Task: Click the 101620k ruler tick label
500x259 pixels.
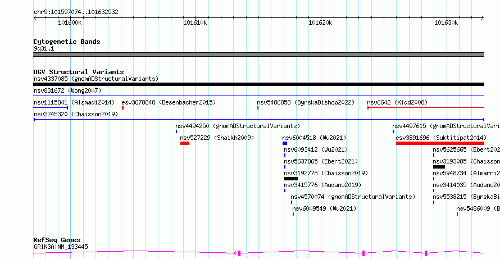Action: [x=320, y=22]
